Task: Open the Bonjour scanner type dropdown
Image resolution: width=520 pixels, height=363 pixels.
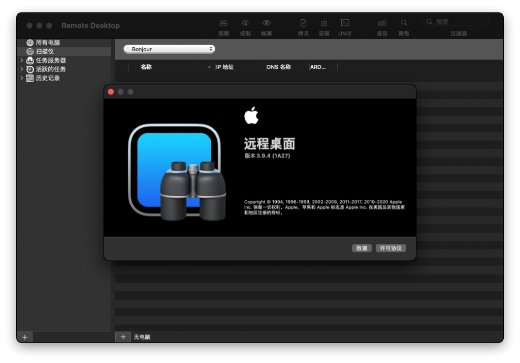Action: coord(169,49)
